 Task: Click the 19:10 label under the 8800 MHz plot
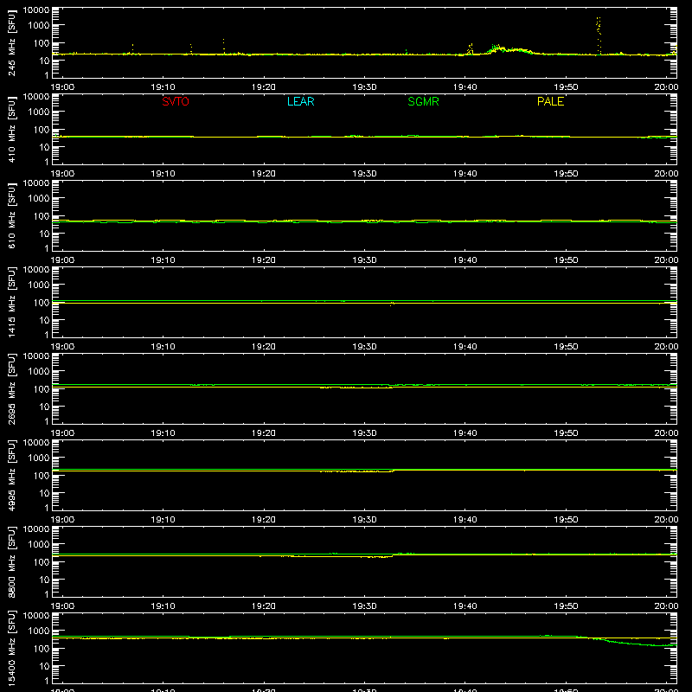coord(163,606)
